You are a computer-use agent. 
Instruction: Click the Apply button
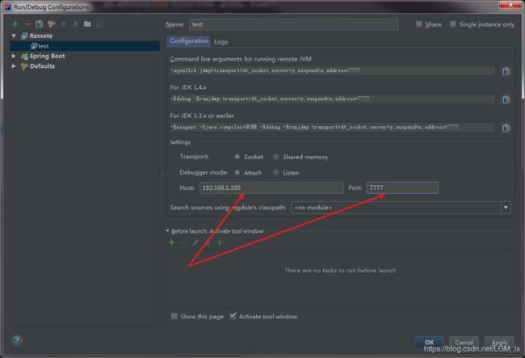[x=499, y=343]
